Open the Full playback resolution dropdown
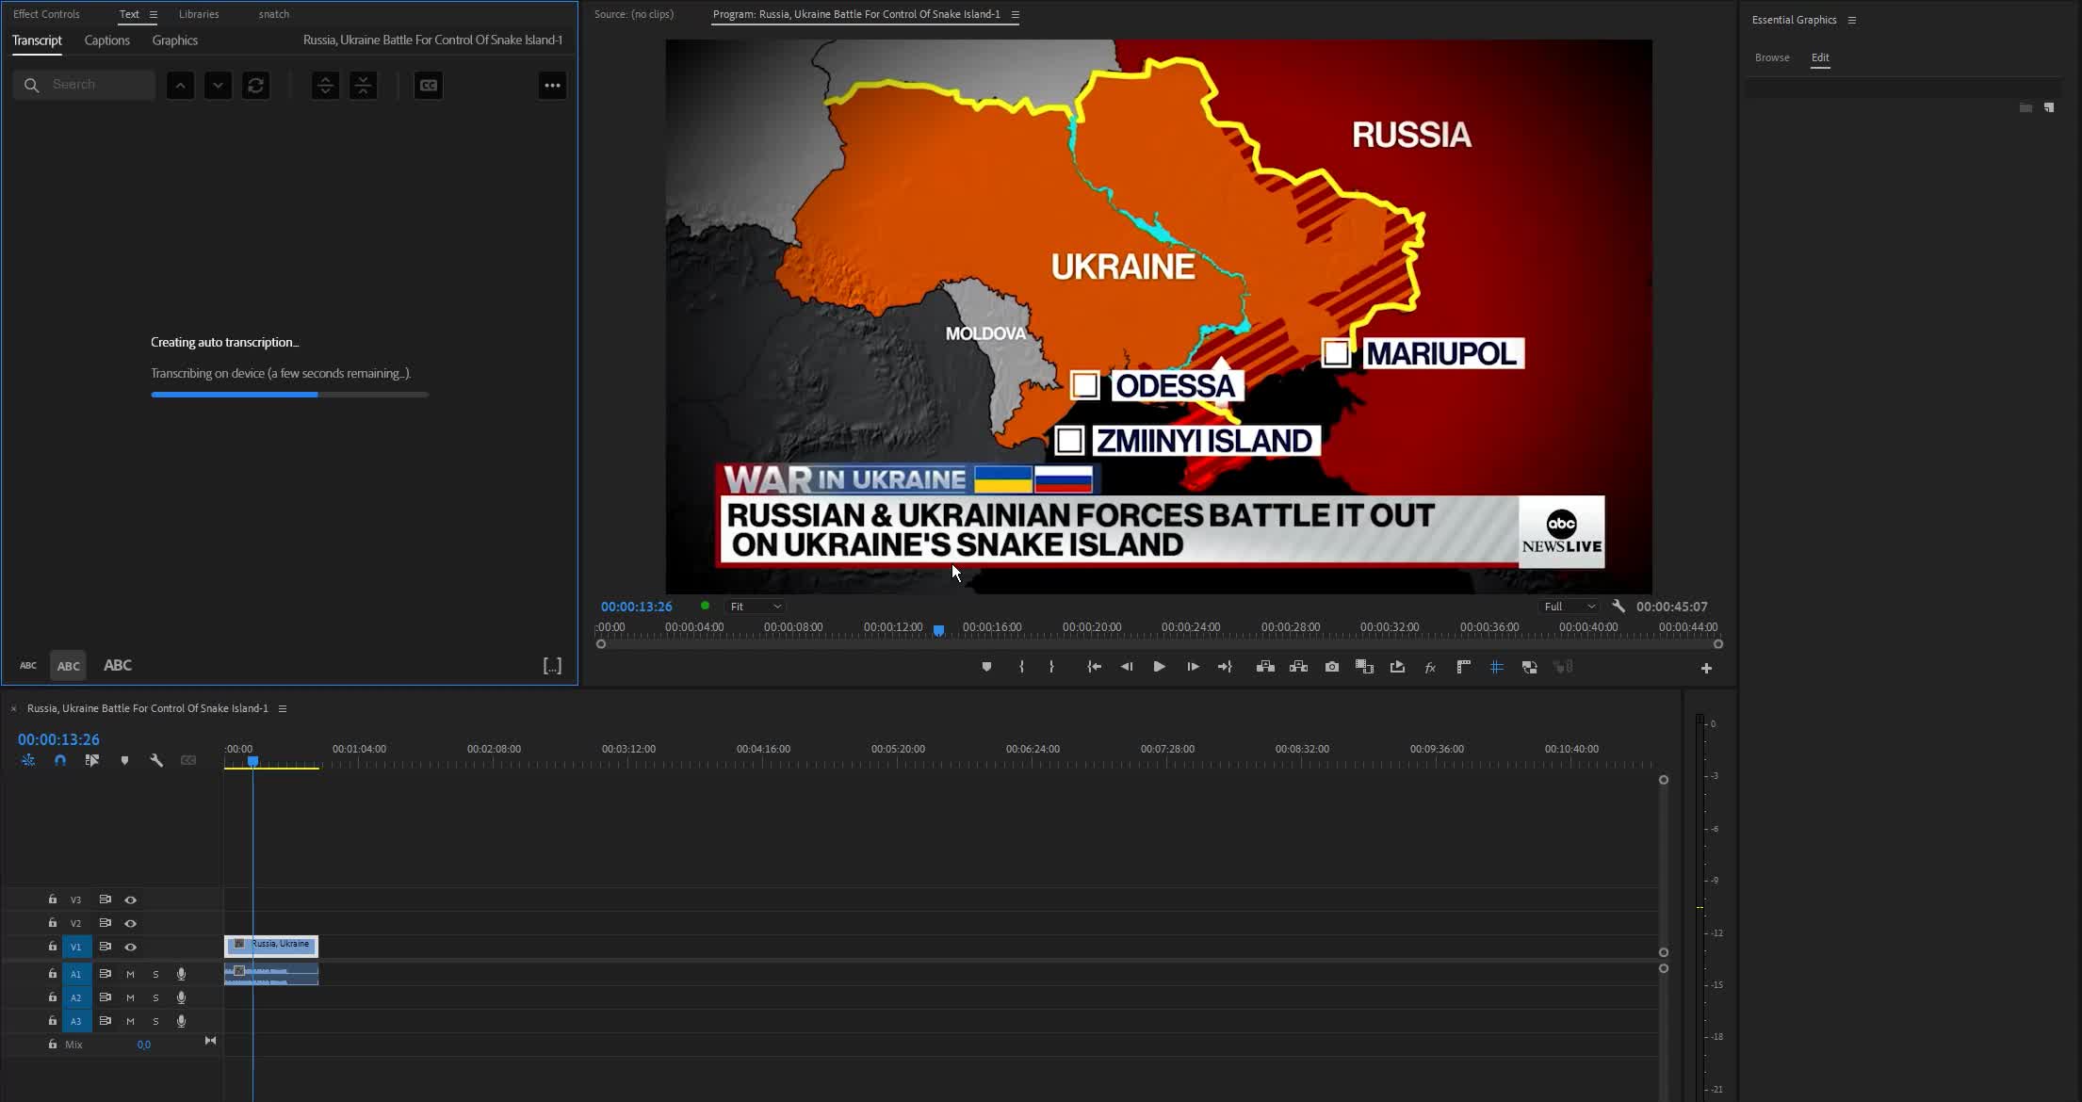 pos(1568,606)
